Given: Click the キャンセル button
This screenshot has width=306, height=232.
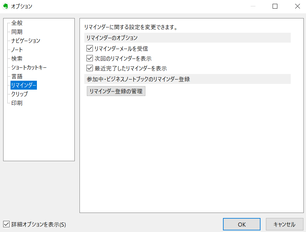Looking at the screenshot, I should click(x=284, y=224).
